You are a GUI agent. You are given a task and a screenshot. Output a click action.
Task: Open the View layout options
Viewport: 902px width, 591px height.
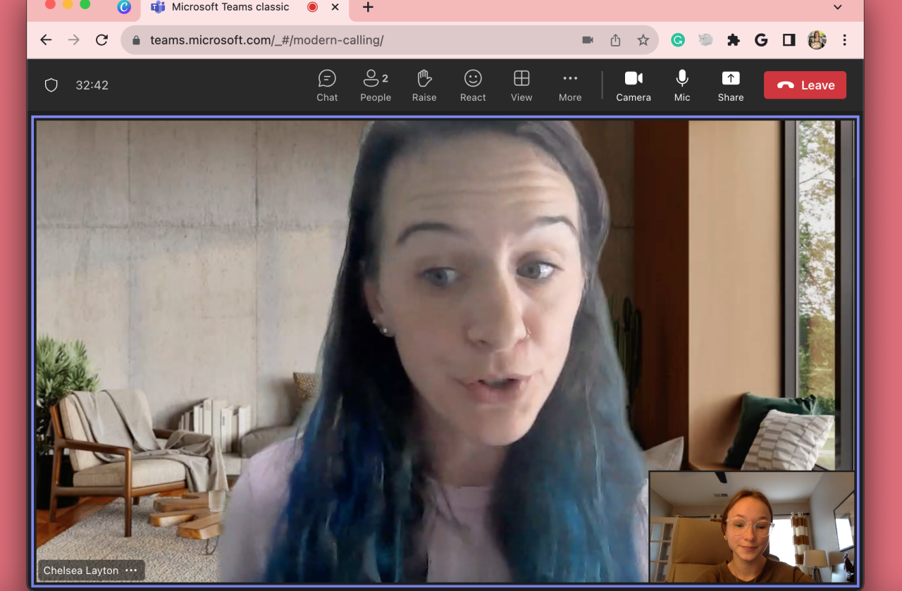click(521, 85)
